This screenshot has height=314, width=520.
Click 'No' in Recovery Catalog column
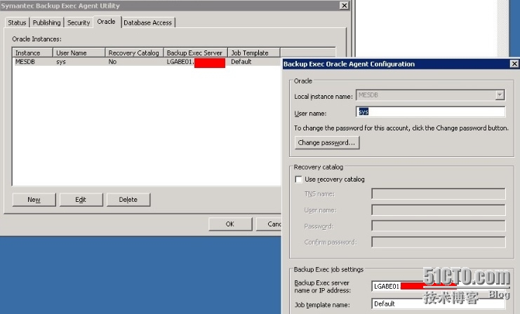[x=112, y=62]
